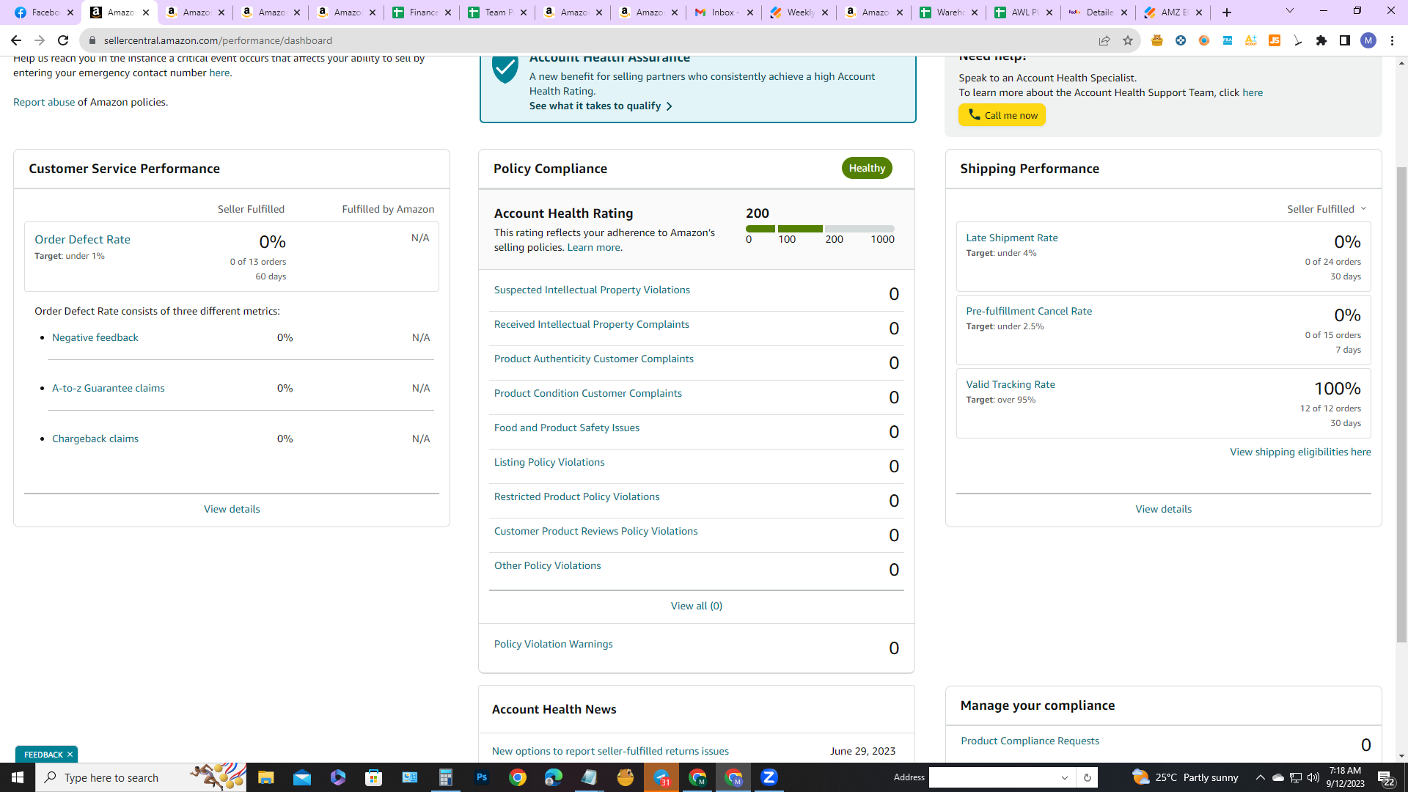
Task: Launch the AMZScout extension
Action: pyautogui.click(x=1251, y=40)
